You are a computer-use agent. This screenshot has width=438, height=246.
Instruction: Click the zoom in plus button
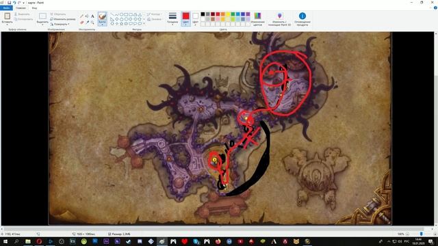pos(435,234)
